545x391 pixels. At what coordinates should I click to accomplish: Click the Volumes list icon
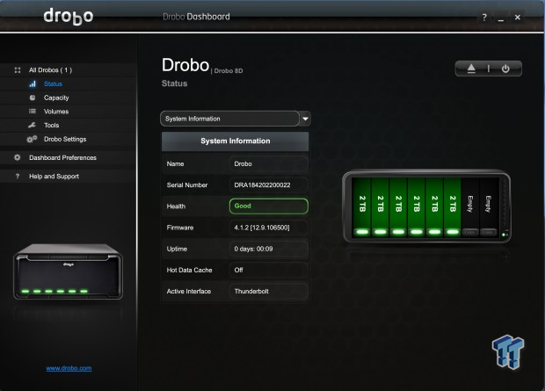[x=33, y=112]
